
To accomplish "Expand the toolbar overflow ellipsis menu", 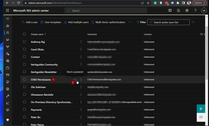I will point(130,22).
